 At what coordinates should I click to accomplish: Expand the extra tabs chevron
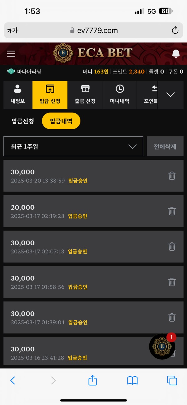170,95
